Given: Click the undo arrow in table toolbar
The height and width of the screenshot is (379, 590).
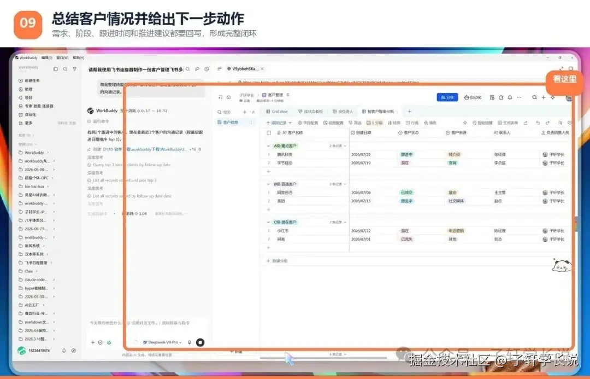Looking at the screenshot, I should (x=538, y=123).
